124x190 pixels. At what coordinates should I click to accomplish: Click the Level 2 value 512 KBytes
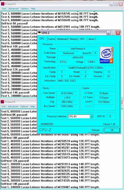click(x=104, y=102)
